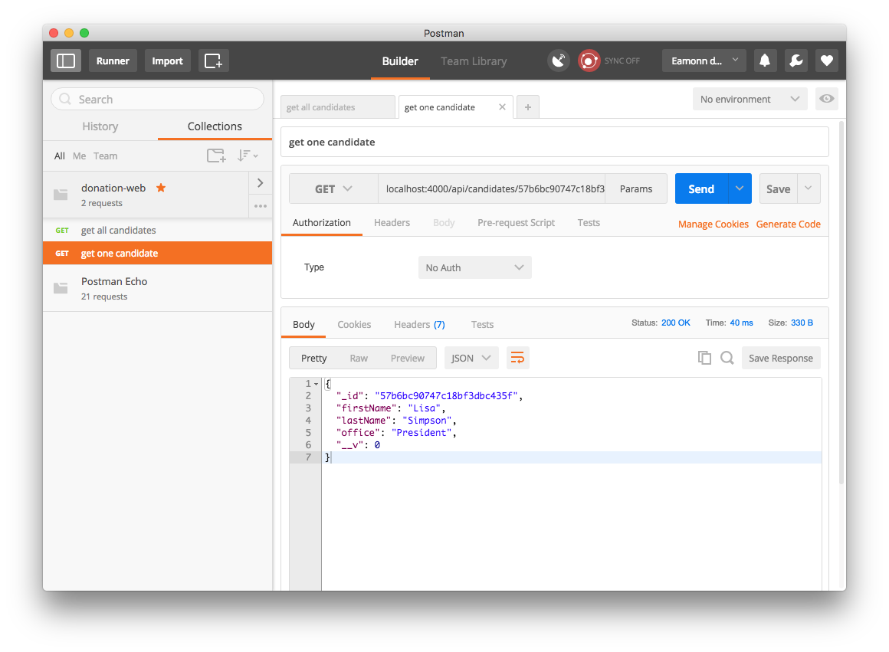This screenshot has height=652, width=889.
Task: Open settings wrench icon
Action: point(796,61)
